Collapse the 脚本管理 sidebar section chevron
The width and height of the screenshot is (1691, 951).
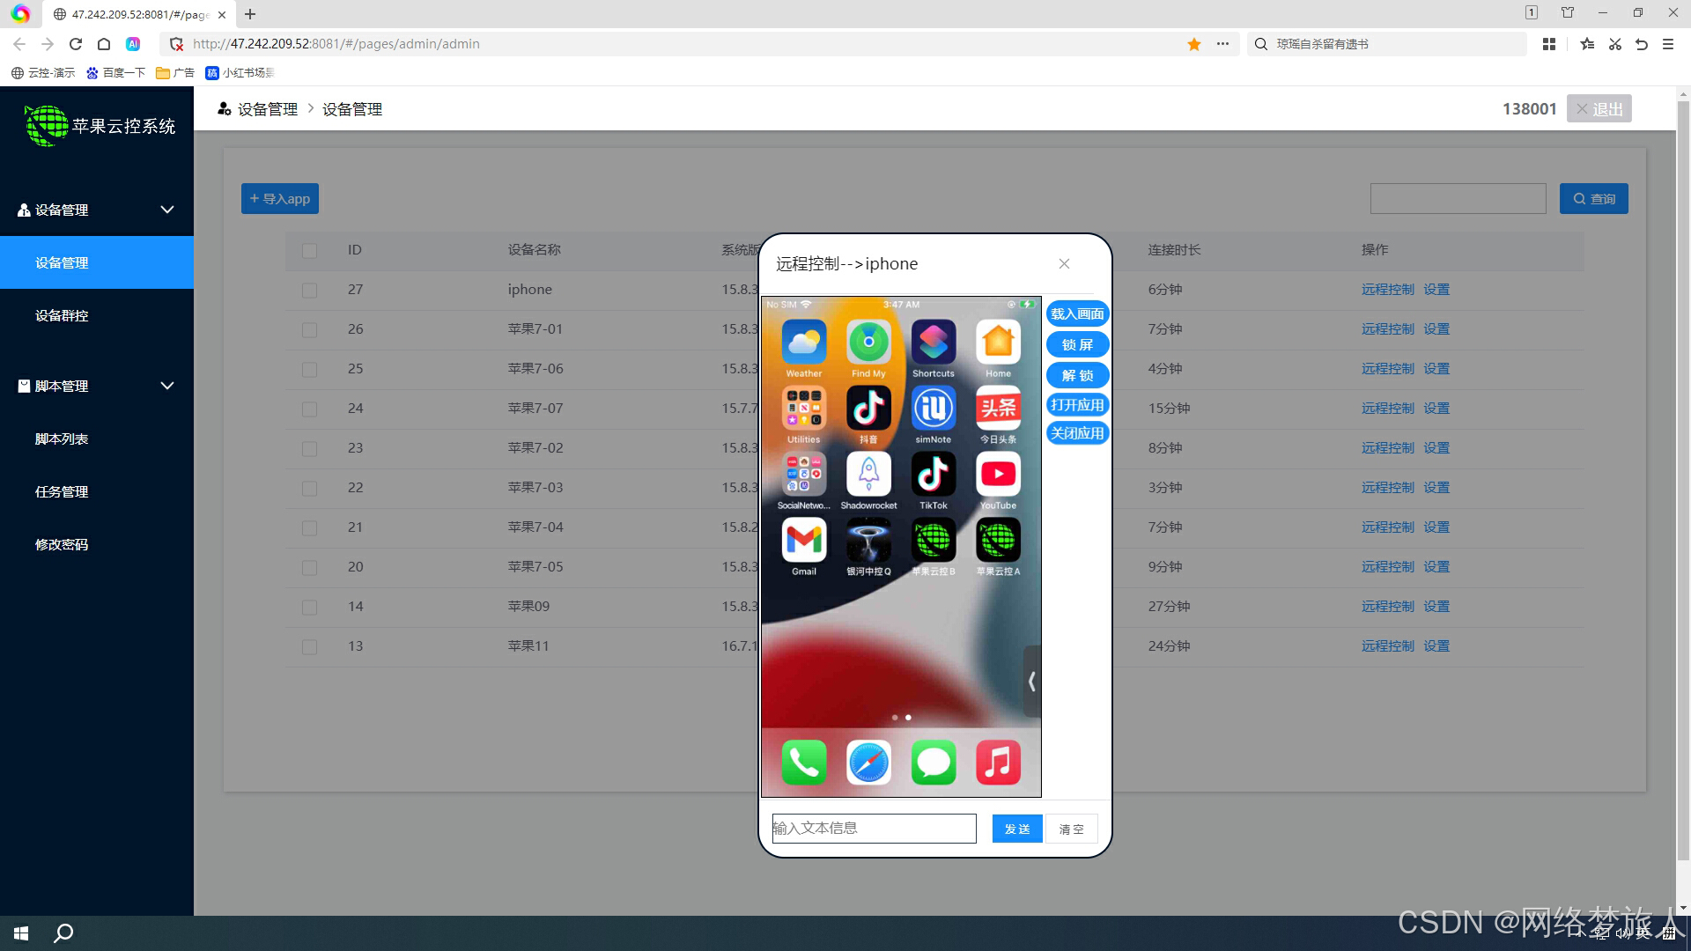tap(167, 386)
